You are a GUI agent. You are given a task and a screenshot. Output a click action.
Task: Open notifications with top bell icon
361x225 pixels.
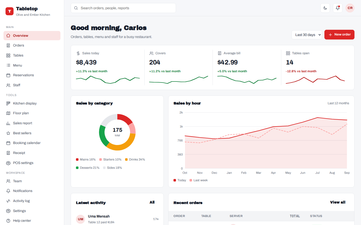(x=338, y=8)
